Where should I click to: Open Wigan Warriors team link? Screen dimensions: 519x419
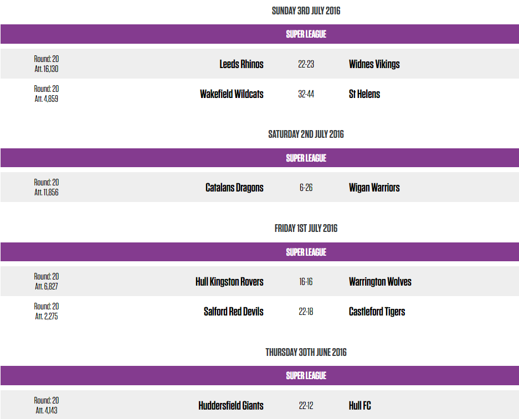pyautogui.click(x=374, y=188)
